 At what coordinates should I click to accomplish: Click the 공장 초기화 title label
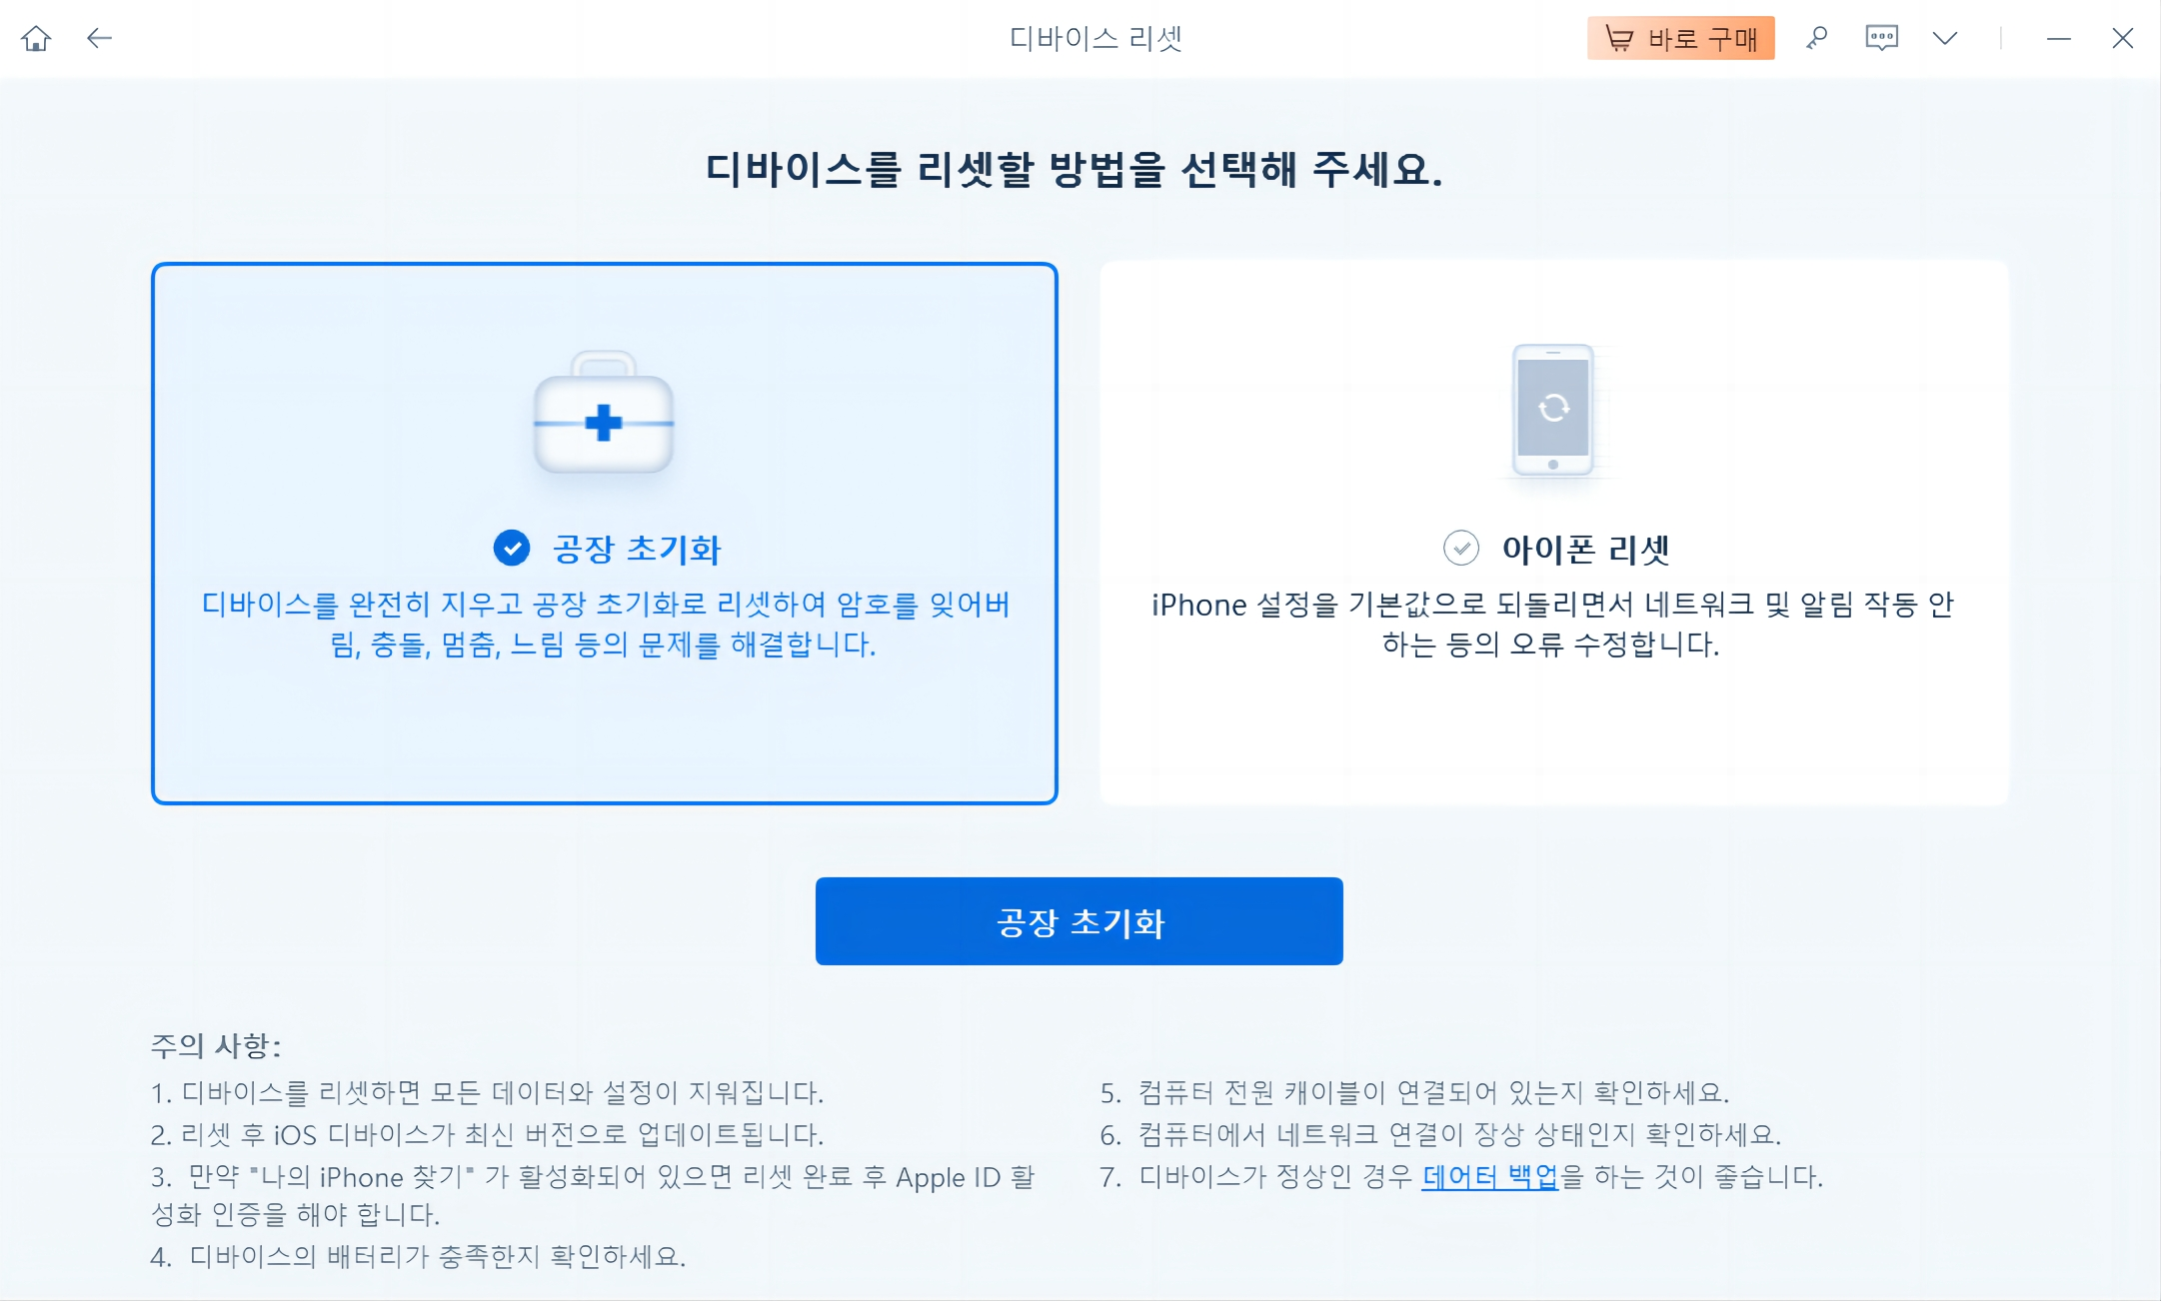(637, 549)
